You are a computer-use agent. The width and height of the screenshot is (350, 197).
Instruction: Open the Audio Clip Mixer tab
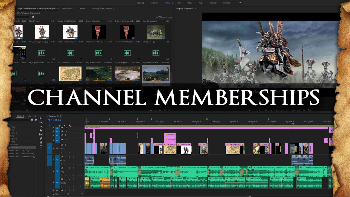103,8
